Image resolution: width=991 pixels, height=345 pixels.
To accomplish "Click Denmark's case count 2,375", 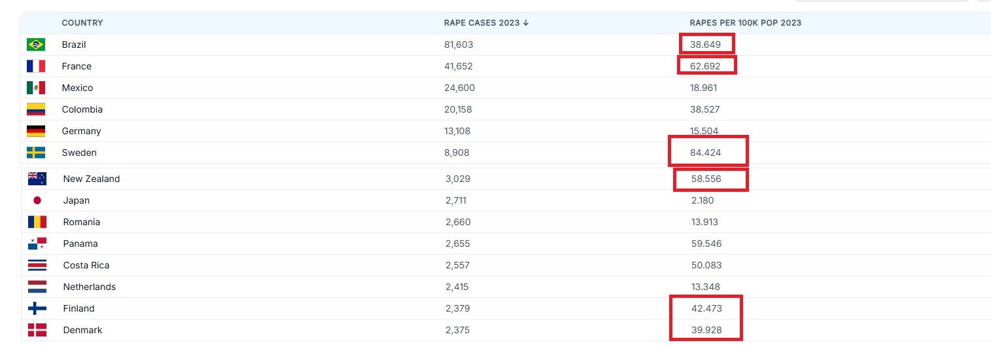I will (457, 330).
